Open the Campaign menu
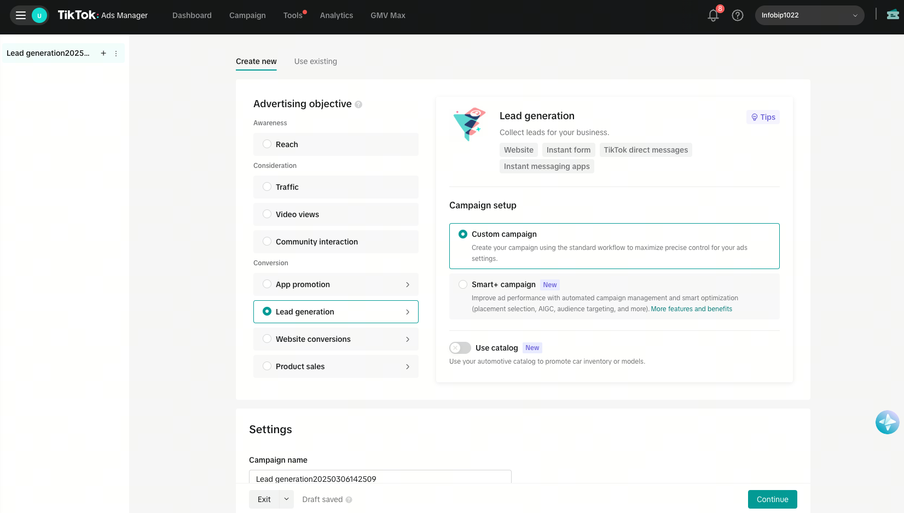904x513 pixels. click(x=247, y=15)
